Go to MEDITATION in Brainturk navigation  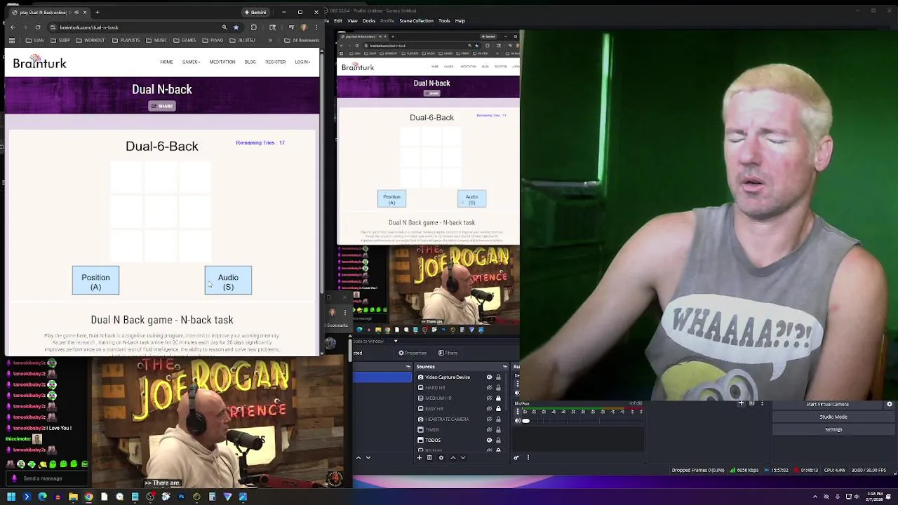click(222, 62)
